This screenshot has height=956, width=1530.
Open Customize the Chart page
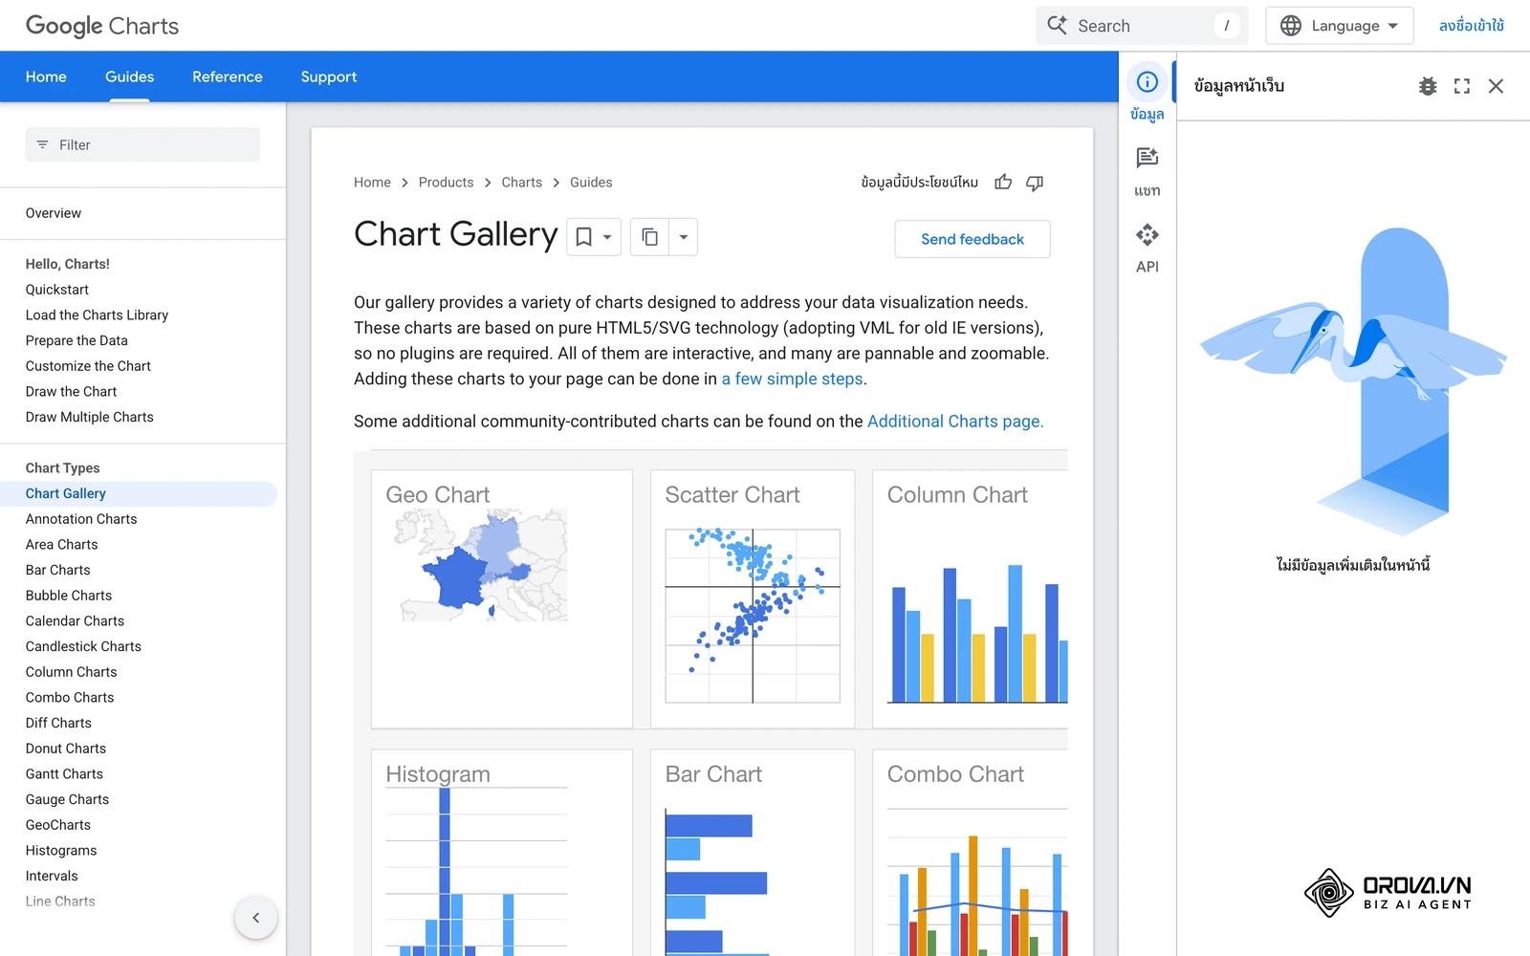pyautogui.click(x=88, y=366)
